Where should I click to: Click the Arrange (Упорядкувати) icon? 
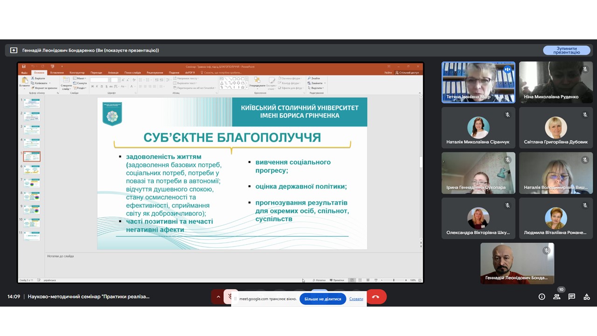click(257, 82)
